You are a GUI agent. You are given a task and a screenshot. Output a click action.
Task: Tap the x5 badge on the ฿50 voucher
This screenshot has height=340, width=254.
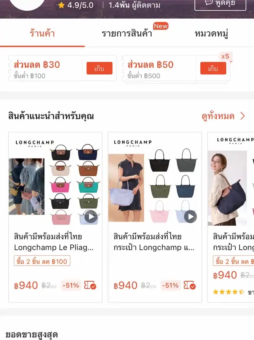(225, 56)
